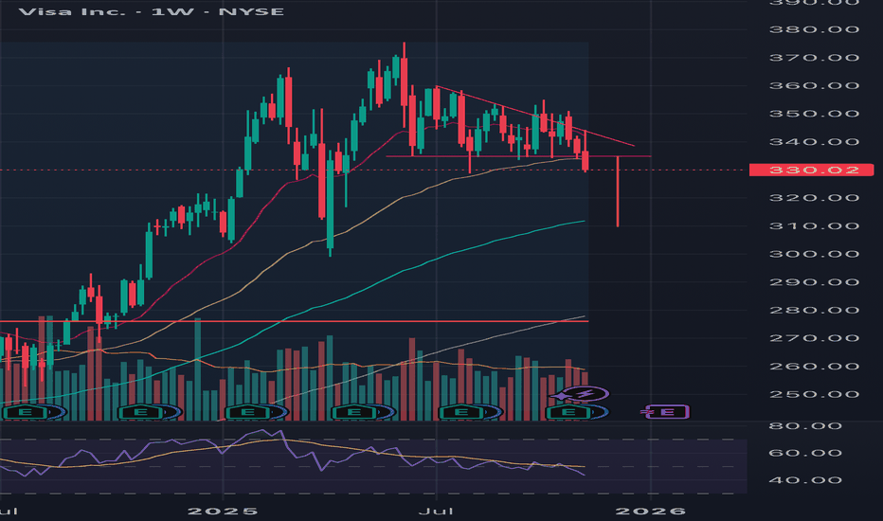Select the red vertical projection line pointing to 310
The image size is (883, 521).
(x=618, y=191)
